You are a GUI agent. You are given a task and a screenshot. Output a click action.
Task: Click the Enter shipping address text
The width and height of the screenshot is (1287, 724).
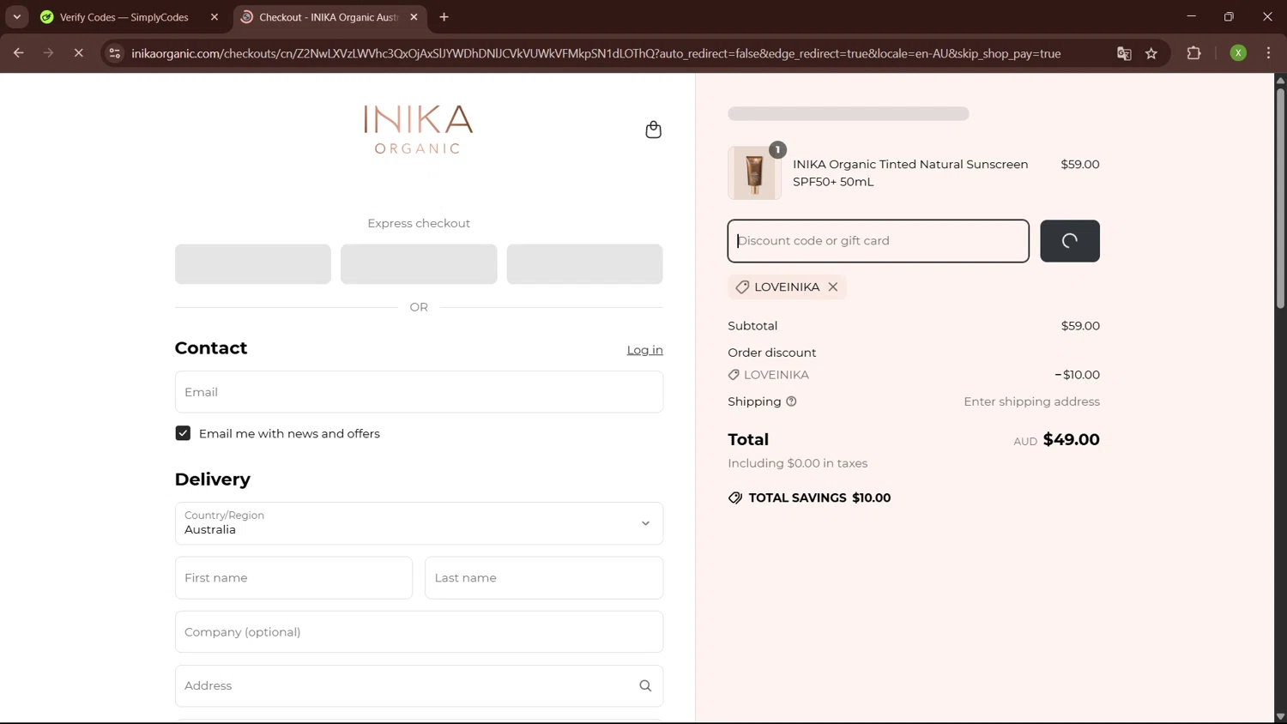pos(1031,401)
